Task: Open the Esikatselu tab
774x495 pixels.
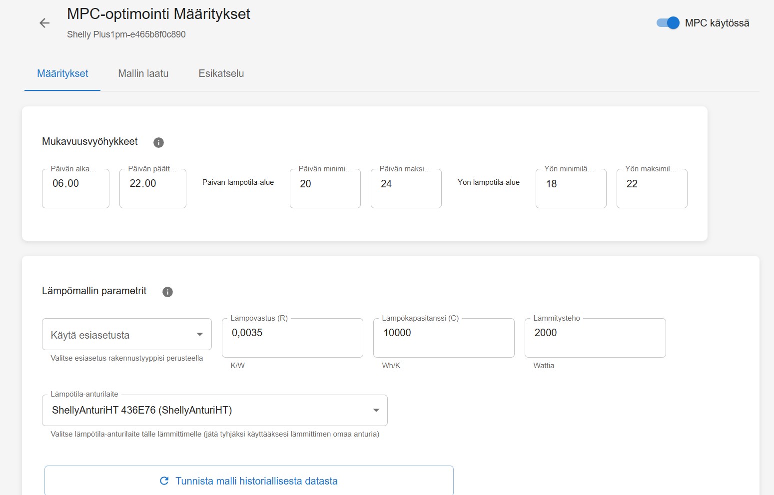Action: [x=221, y=73]
